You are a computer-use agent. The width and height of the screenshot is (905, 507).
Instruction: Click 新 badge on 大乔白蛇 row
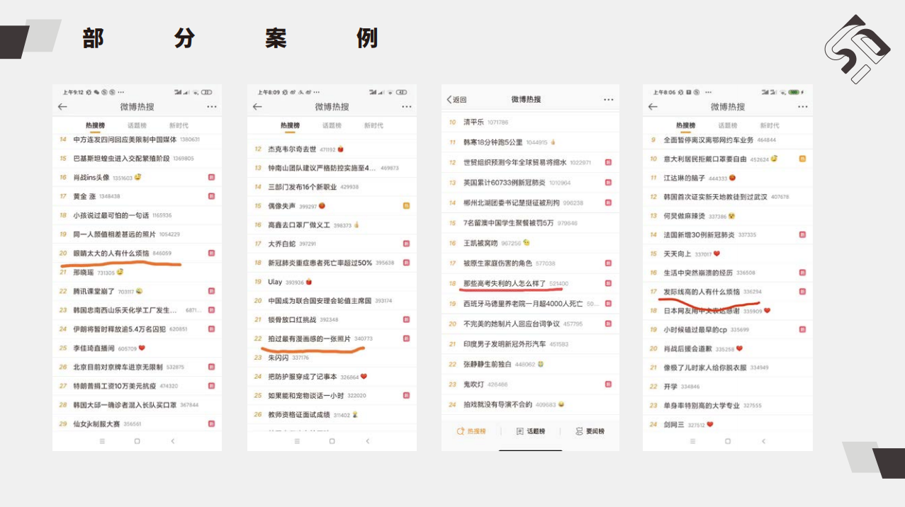(x=407, y=244)
